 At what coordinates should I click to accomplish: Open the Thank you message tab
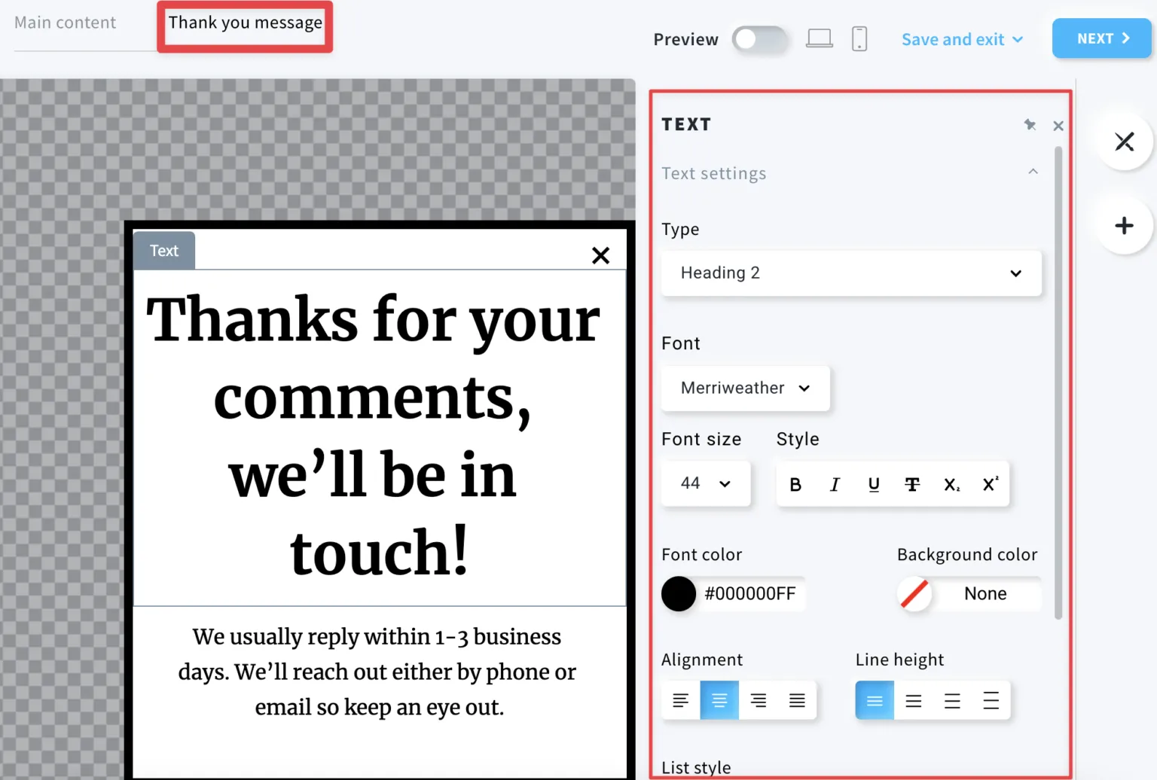(244, 23)
